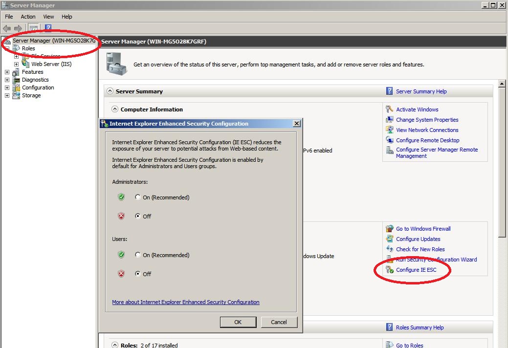Screen dimensions: 508x348
Task: Open the Help menu
Action: 67,17
